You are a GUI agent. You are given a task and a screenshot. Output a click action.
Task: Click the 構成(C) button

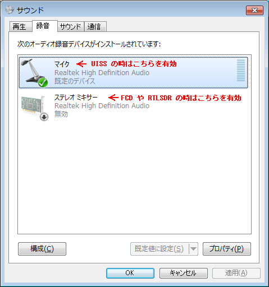[x=42, y=249]
